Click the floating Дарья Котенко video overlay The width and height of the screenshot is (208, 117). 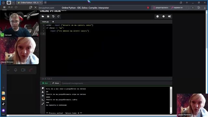(x=192, y=105)
